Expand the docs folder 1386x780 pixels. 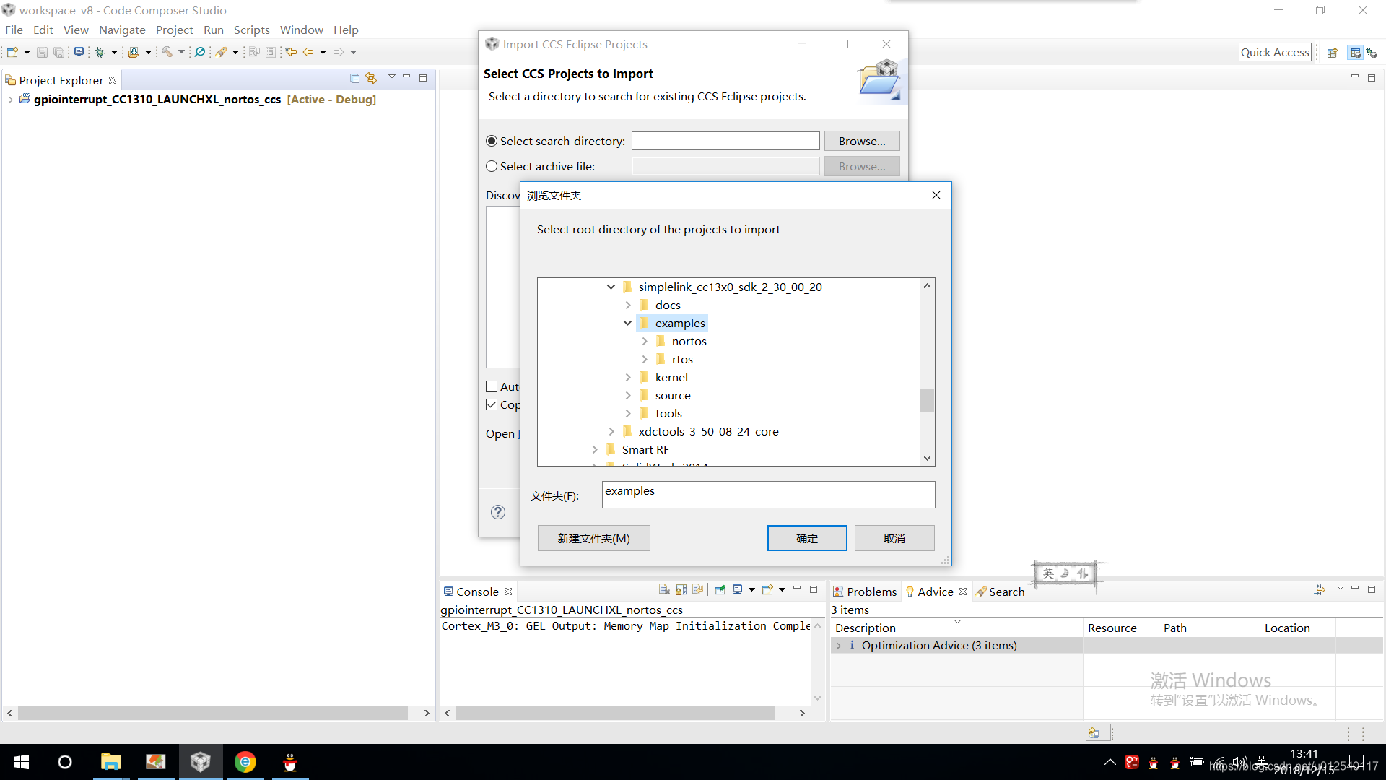pos(627,305)
